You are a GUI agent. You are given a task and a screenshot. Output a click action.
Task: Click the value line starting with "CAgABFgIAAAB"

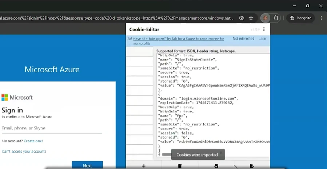214,85
